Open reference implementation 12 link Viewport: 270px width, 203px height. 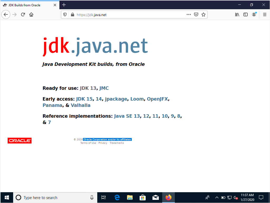point(146,116)
